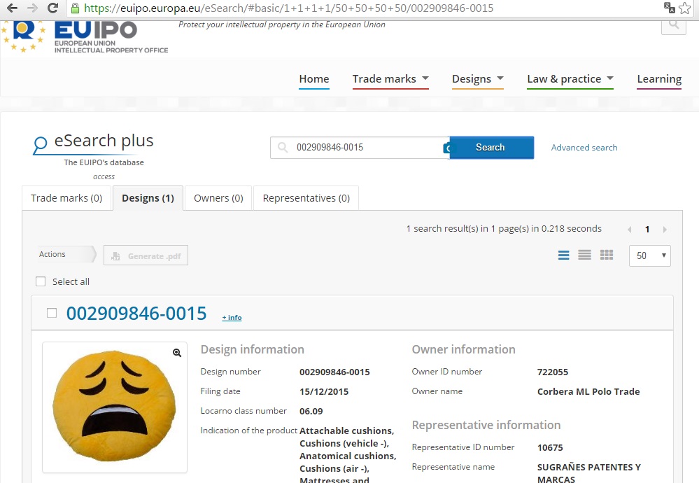699x483 pixels.
Task: Click the Representative information heading
Action: (x=486, y=425)
